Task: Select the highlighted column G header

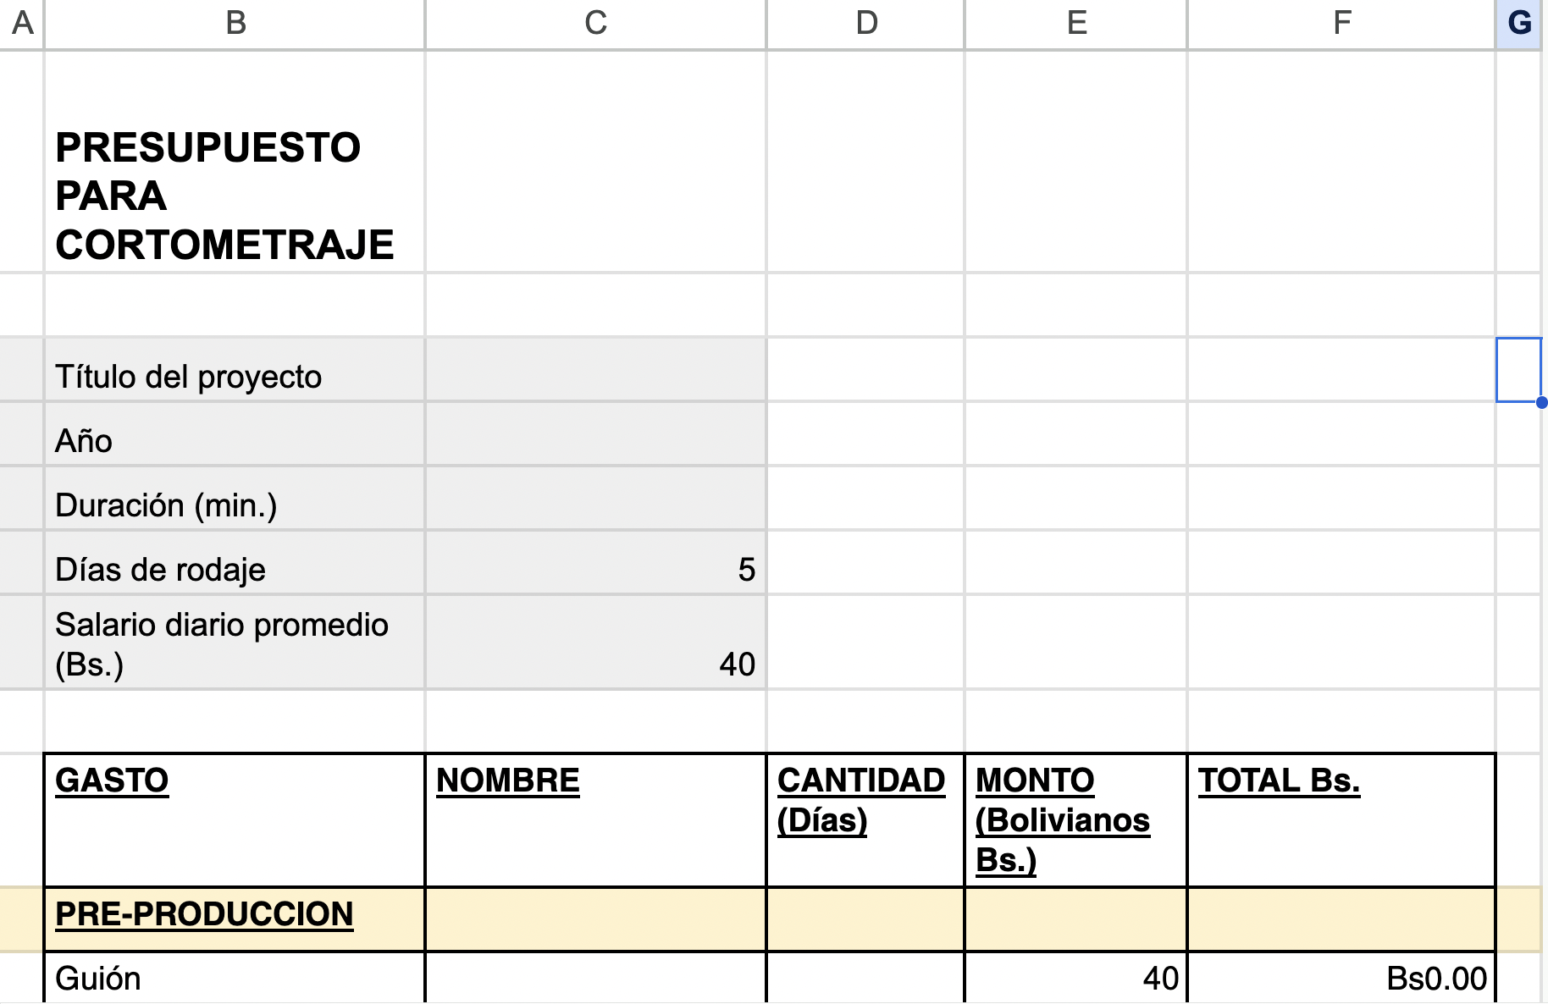Action: pyautogui.click(x=1519, y=23)
